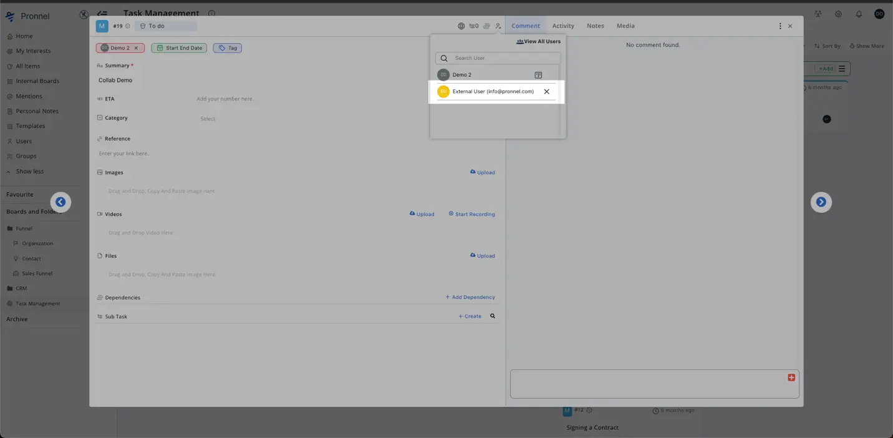Click the pin icon beside Pronnel title
Image resolution: width=893 pixels, height=438 pixels.
click(84, 14)
